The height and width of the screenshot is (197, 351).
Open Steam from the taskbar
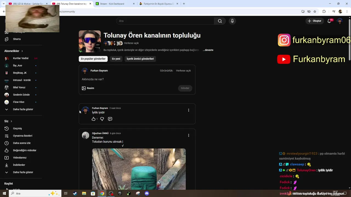point(75,193)
